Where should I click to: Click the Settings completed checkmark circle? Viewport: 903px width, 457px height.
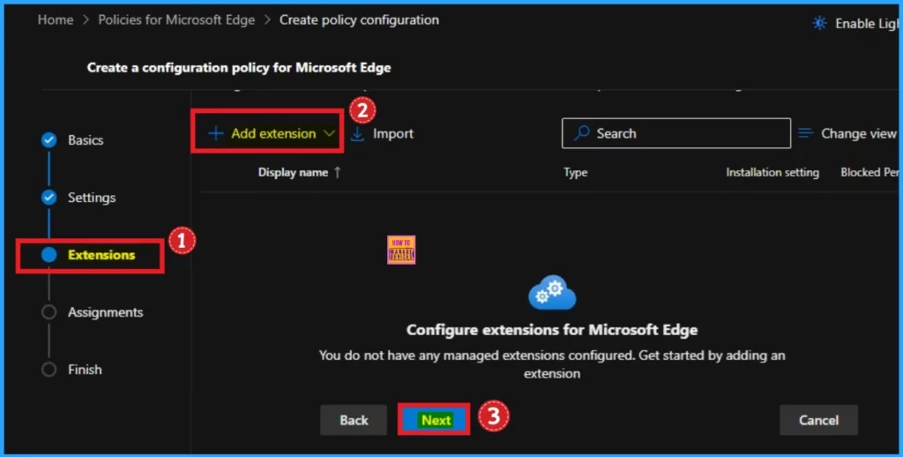pyautogui.click(x=49, y=197)
